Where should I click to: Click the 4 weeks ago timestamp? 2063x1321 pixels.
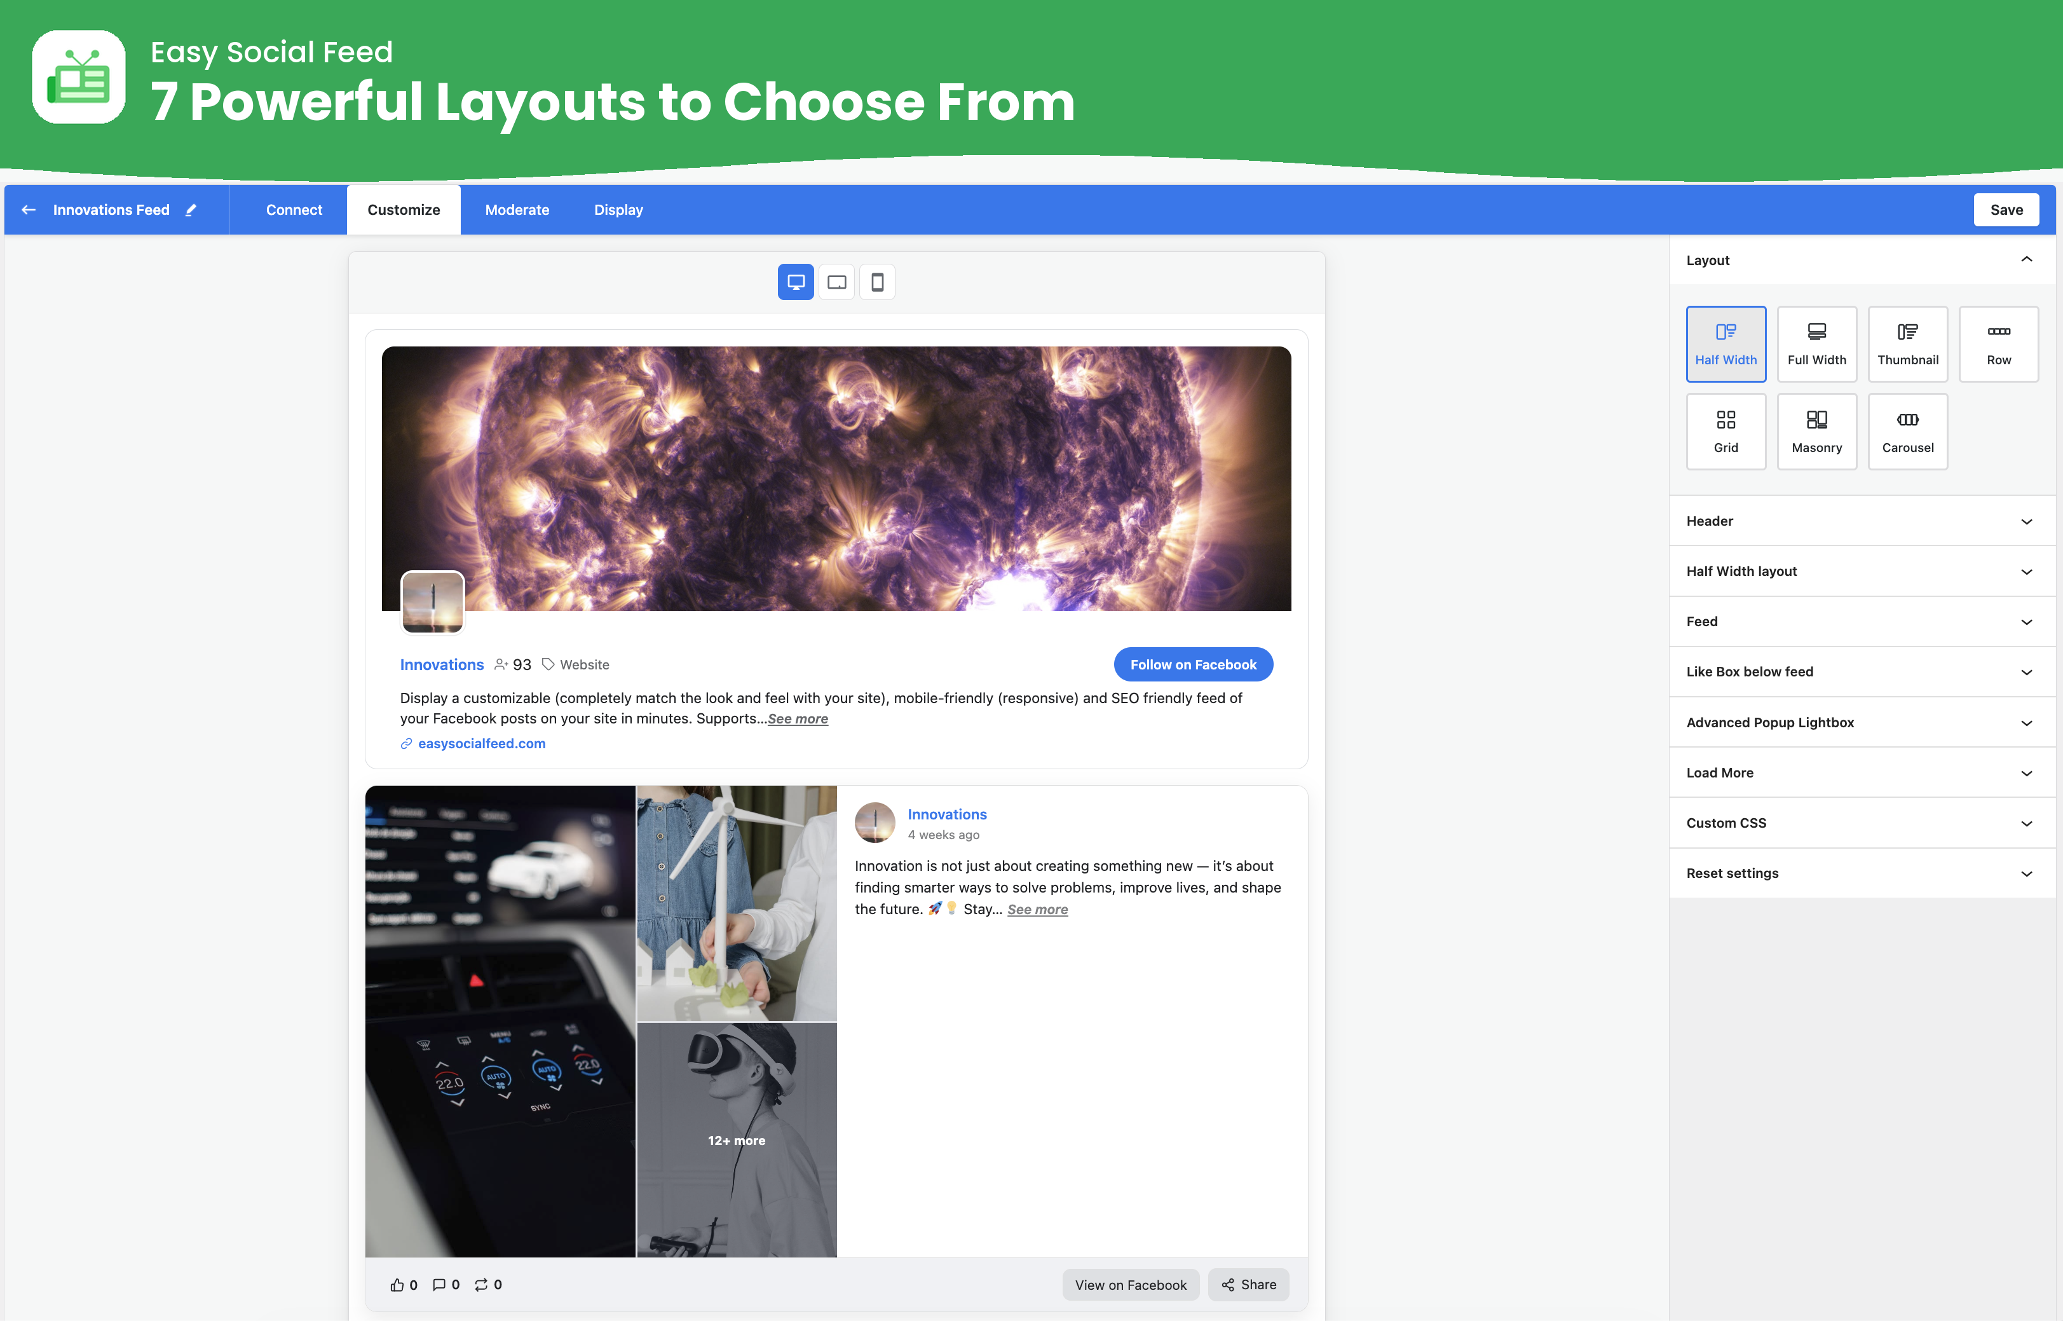pos(943,835)
